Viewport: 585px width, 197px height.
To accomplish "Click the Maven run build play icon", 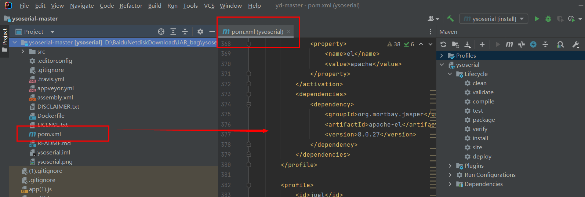I will coord(498,44).
